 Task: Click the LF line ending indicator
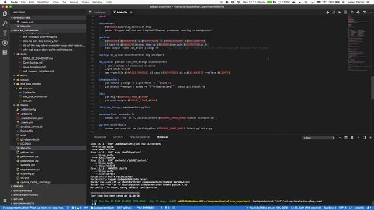click(351, 208)
